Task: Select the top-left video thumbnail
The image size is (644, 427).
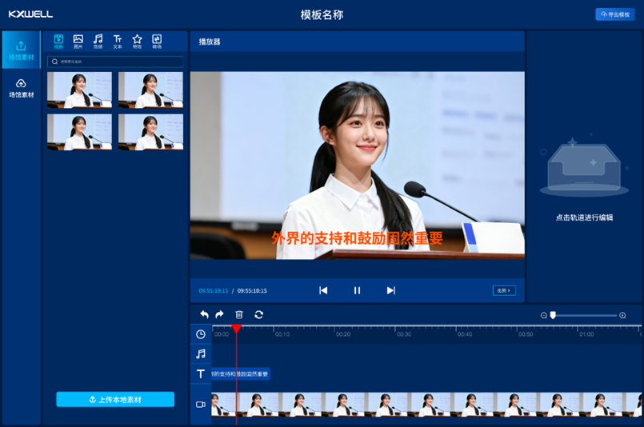Action: pos(79,90)
